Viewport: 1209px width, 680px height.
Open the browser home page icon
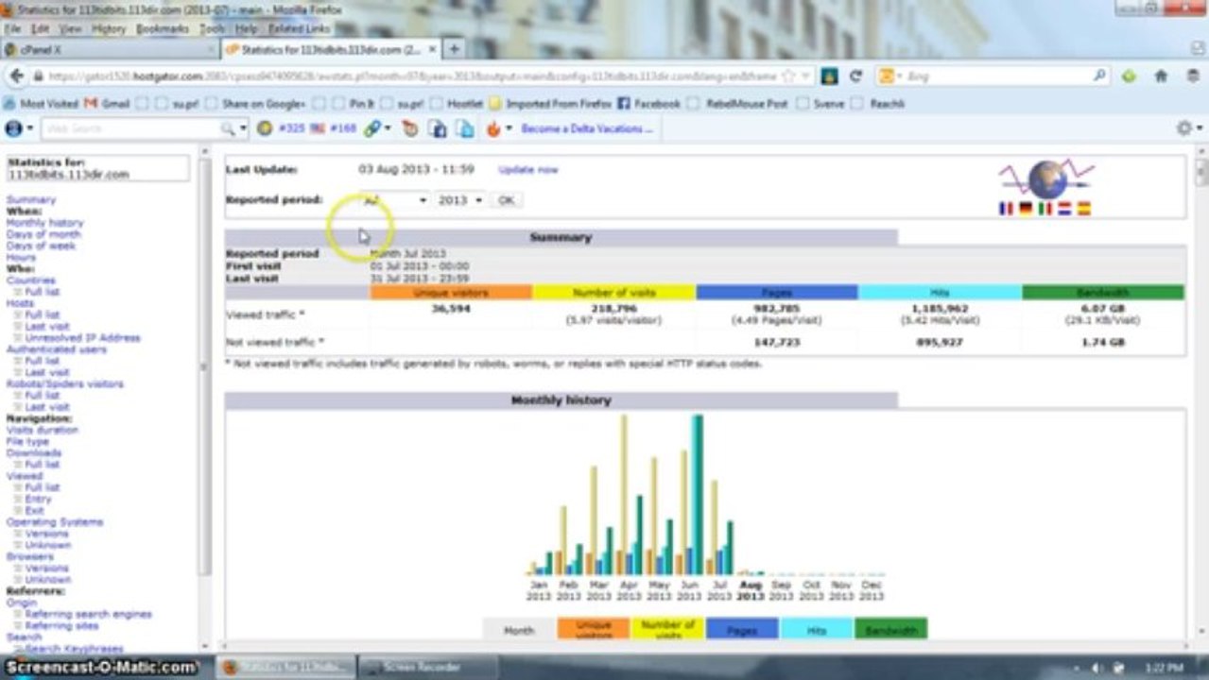1161,76
